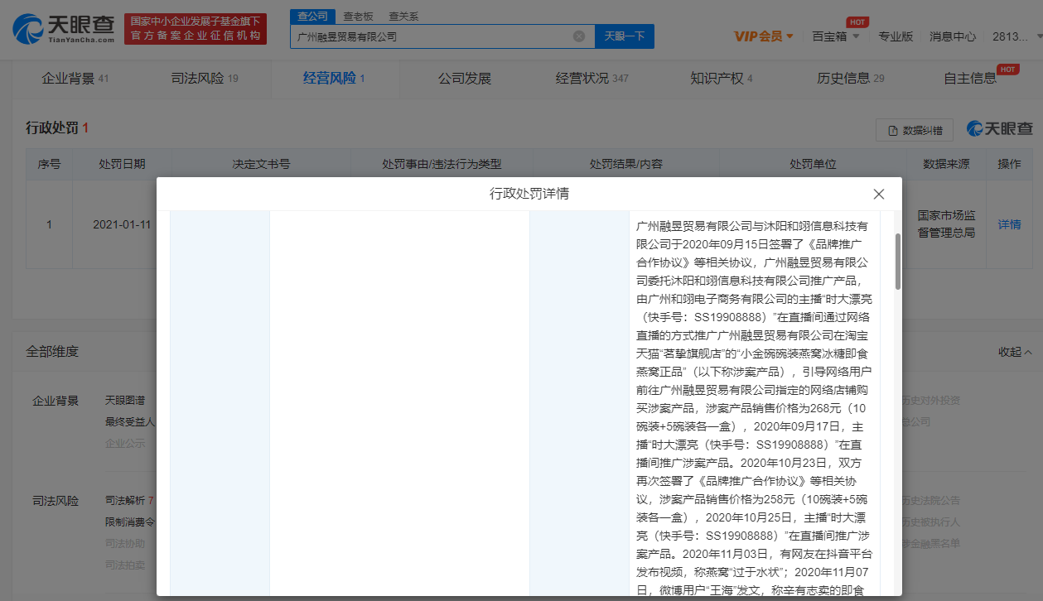Click the 司法协助 dimension entry
This screenshot has width=1043, height=601.
tap(125, 543)
